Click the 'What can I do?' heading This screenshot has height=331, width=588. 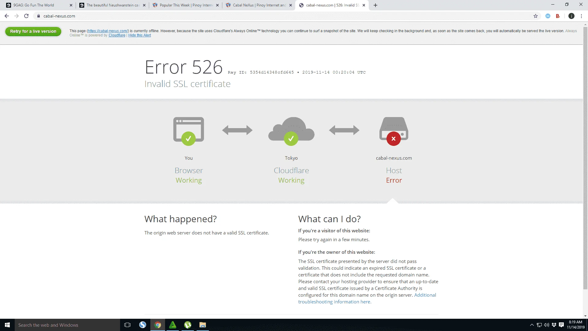coord(330,219)
